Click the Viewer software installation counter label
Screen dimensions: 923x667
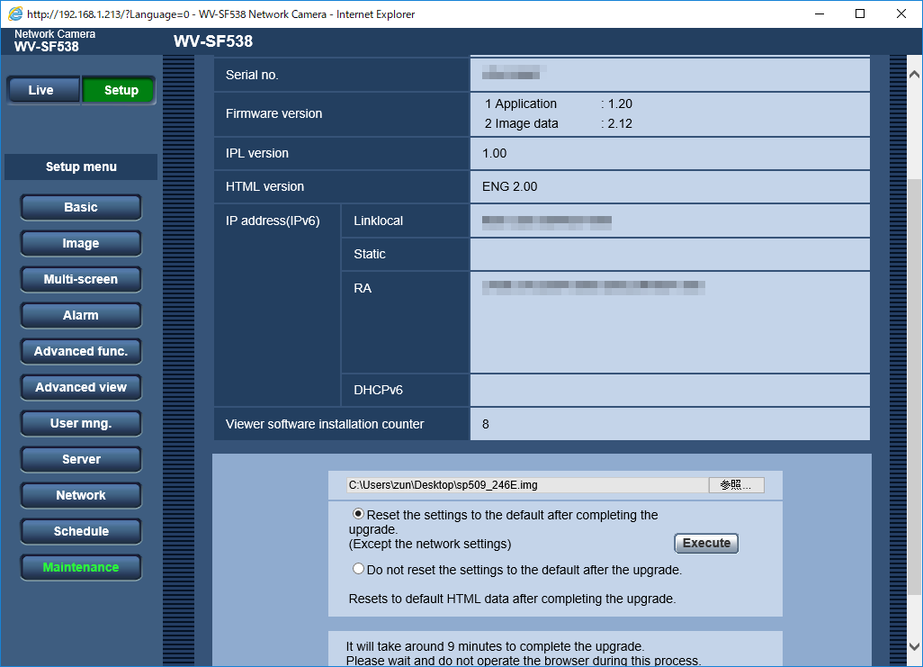click(x=325, y=424)
